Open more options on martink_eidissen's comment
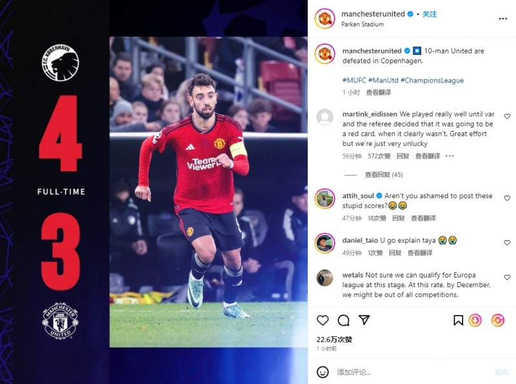516x384 pixels. point(450,156)
